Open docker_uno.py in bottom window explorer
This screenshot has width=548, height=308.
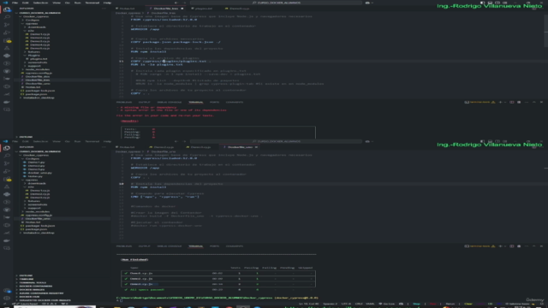39,173
